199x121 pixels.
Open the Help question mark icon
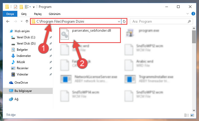point(193,14)
